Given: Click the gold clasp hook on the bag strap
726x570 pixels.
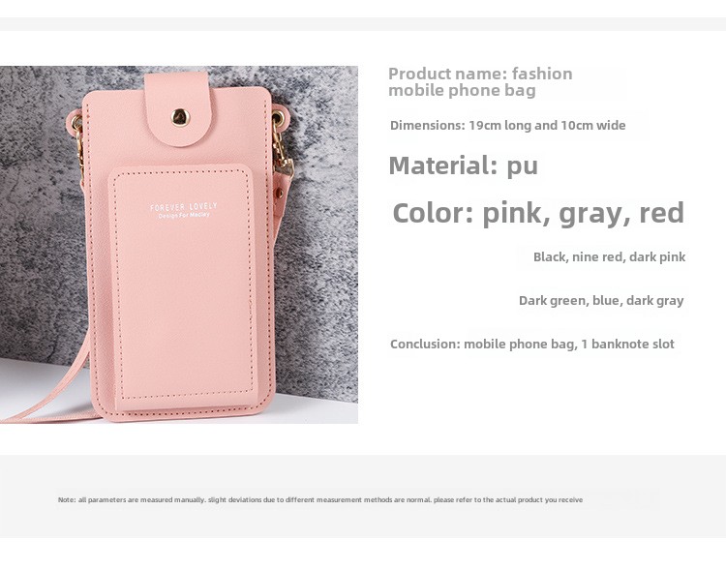Looking at the screenshot, I should click(x=282, y=153).
